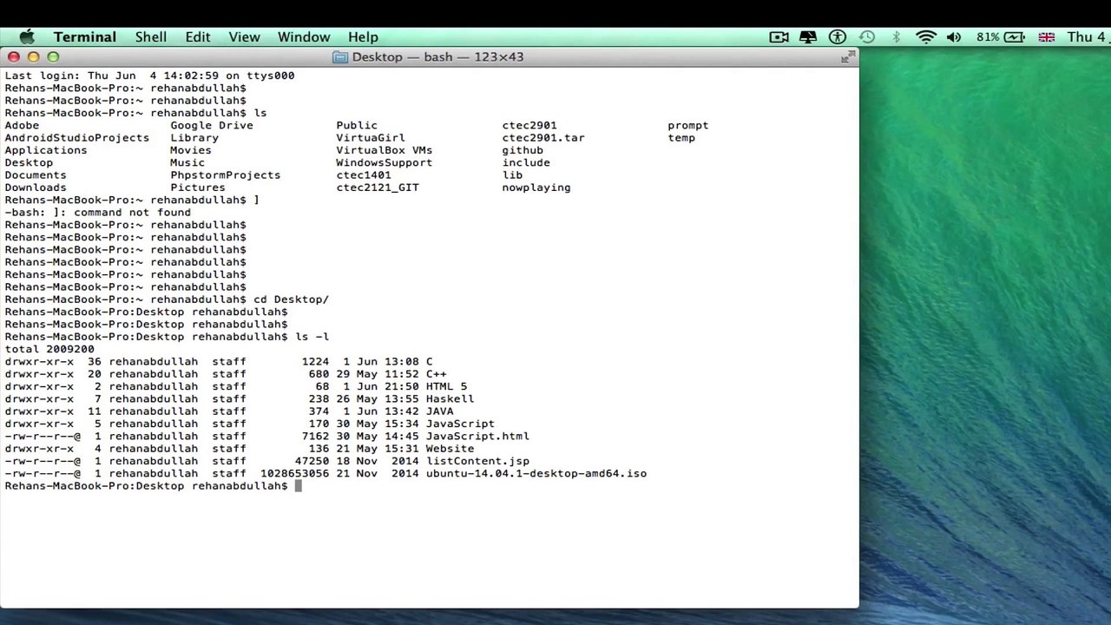Open the British flag input source menu
The height and width of the screenshot is (625, 1111).
[1047, 37]
